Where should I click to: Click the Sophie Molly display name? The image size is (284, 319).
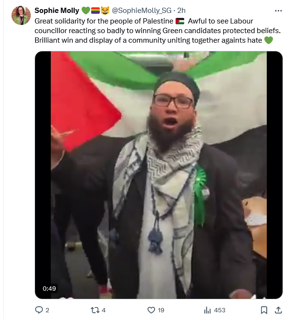click(57, 11)
